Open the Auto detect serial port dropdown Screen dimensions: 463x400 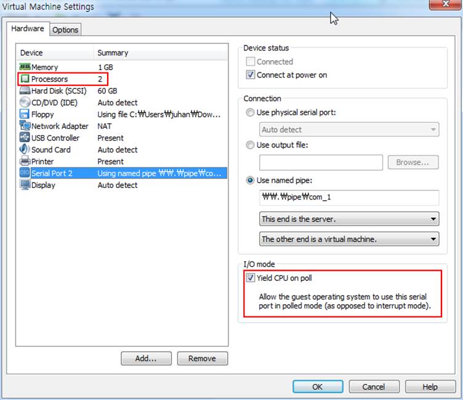click(349, 130)
